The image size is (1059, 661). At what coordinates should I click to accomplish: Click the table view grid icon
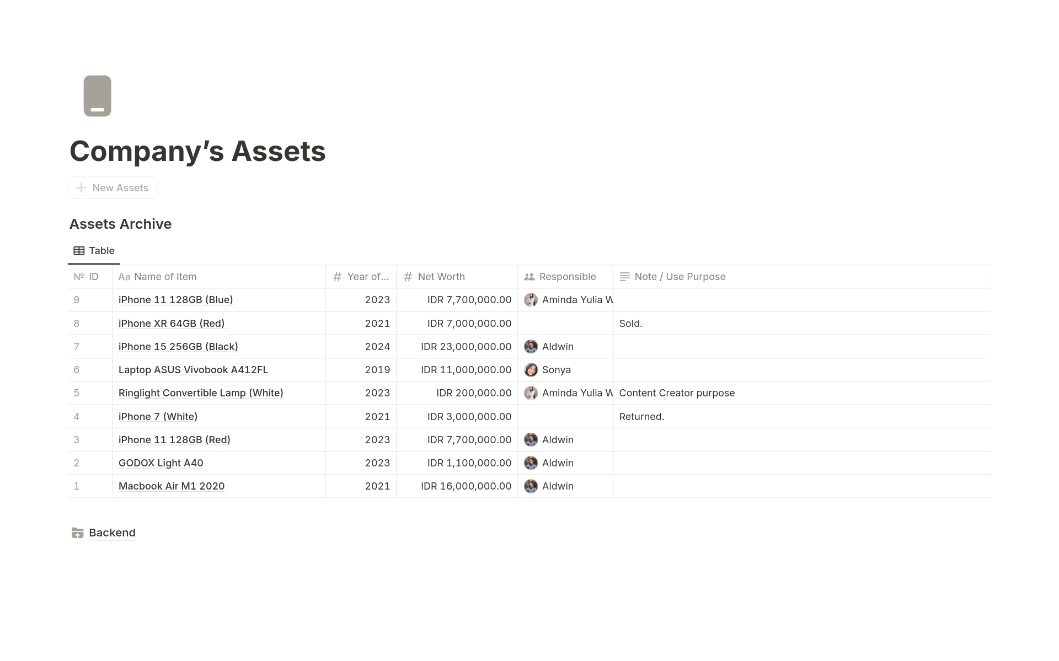(x=79, y=250)
